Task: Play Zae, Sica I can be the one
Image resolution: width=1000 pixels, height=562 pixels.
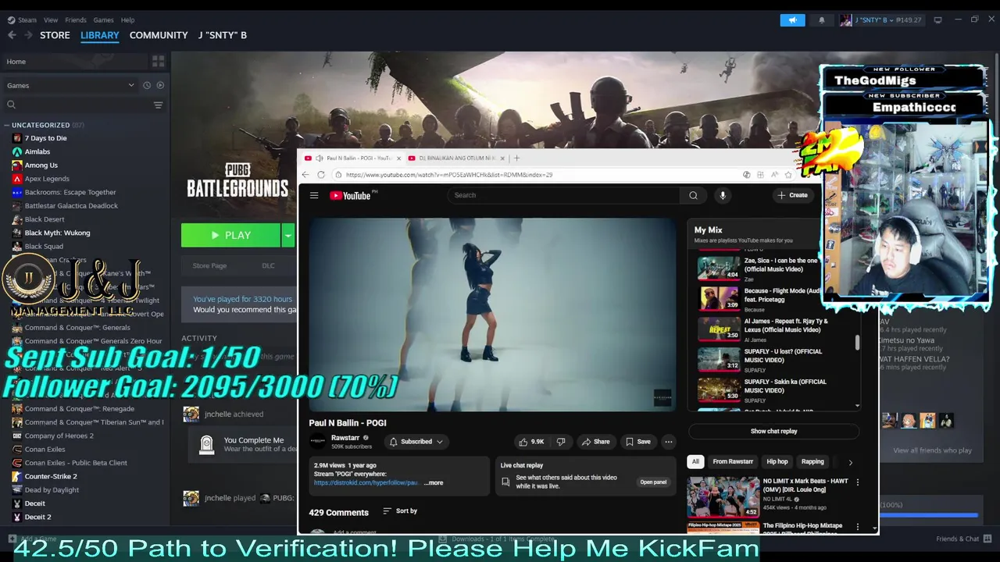Action: point(773,268)
